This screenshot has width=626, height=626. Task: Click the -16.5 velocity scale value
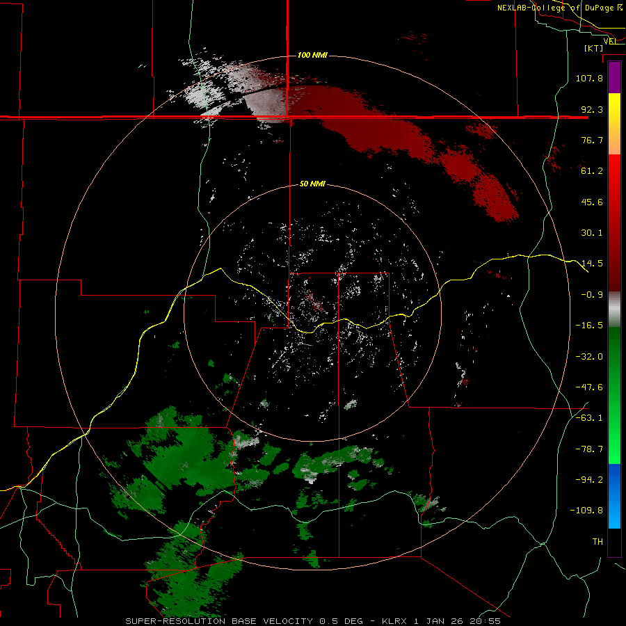(x=589, y=326)
